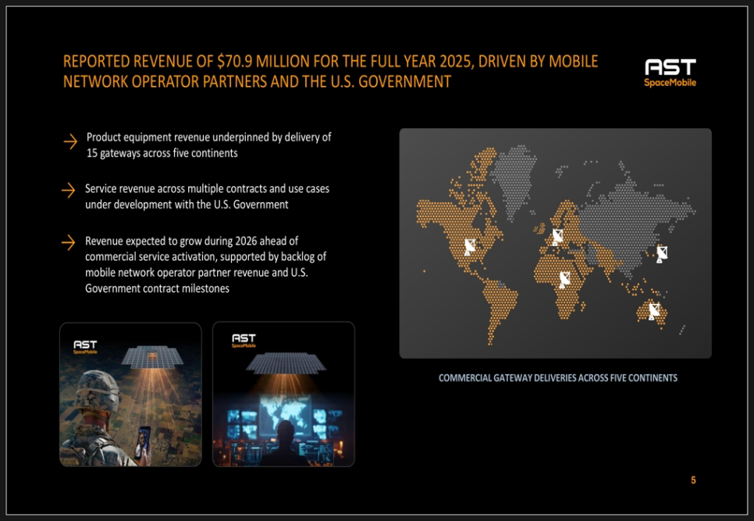The width and height of the screenshot is (754, 521).
Task: Select the soldier with phone satellite image
Action: point(130,394)
